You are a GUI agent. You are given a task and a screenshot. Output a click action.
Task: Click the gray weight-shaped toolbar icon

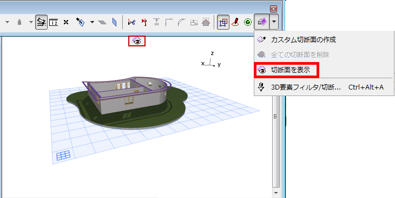tap(19, 22)
